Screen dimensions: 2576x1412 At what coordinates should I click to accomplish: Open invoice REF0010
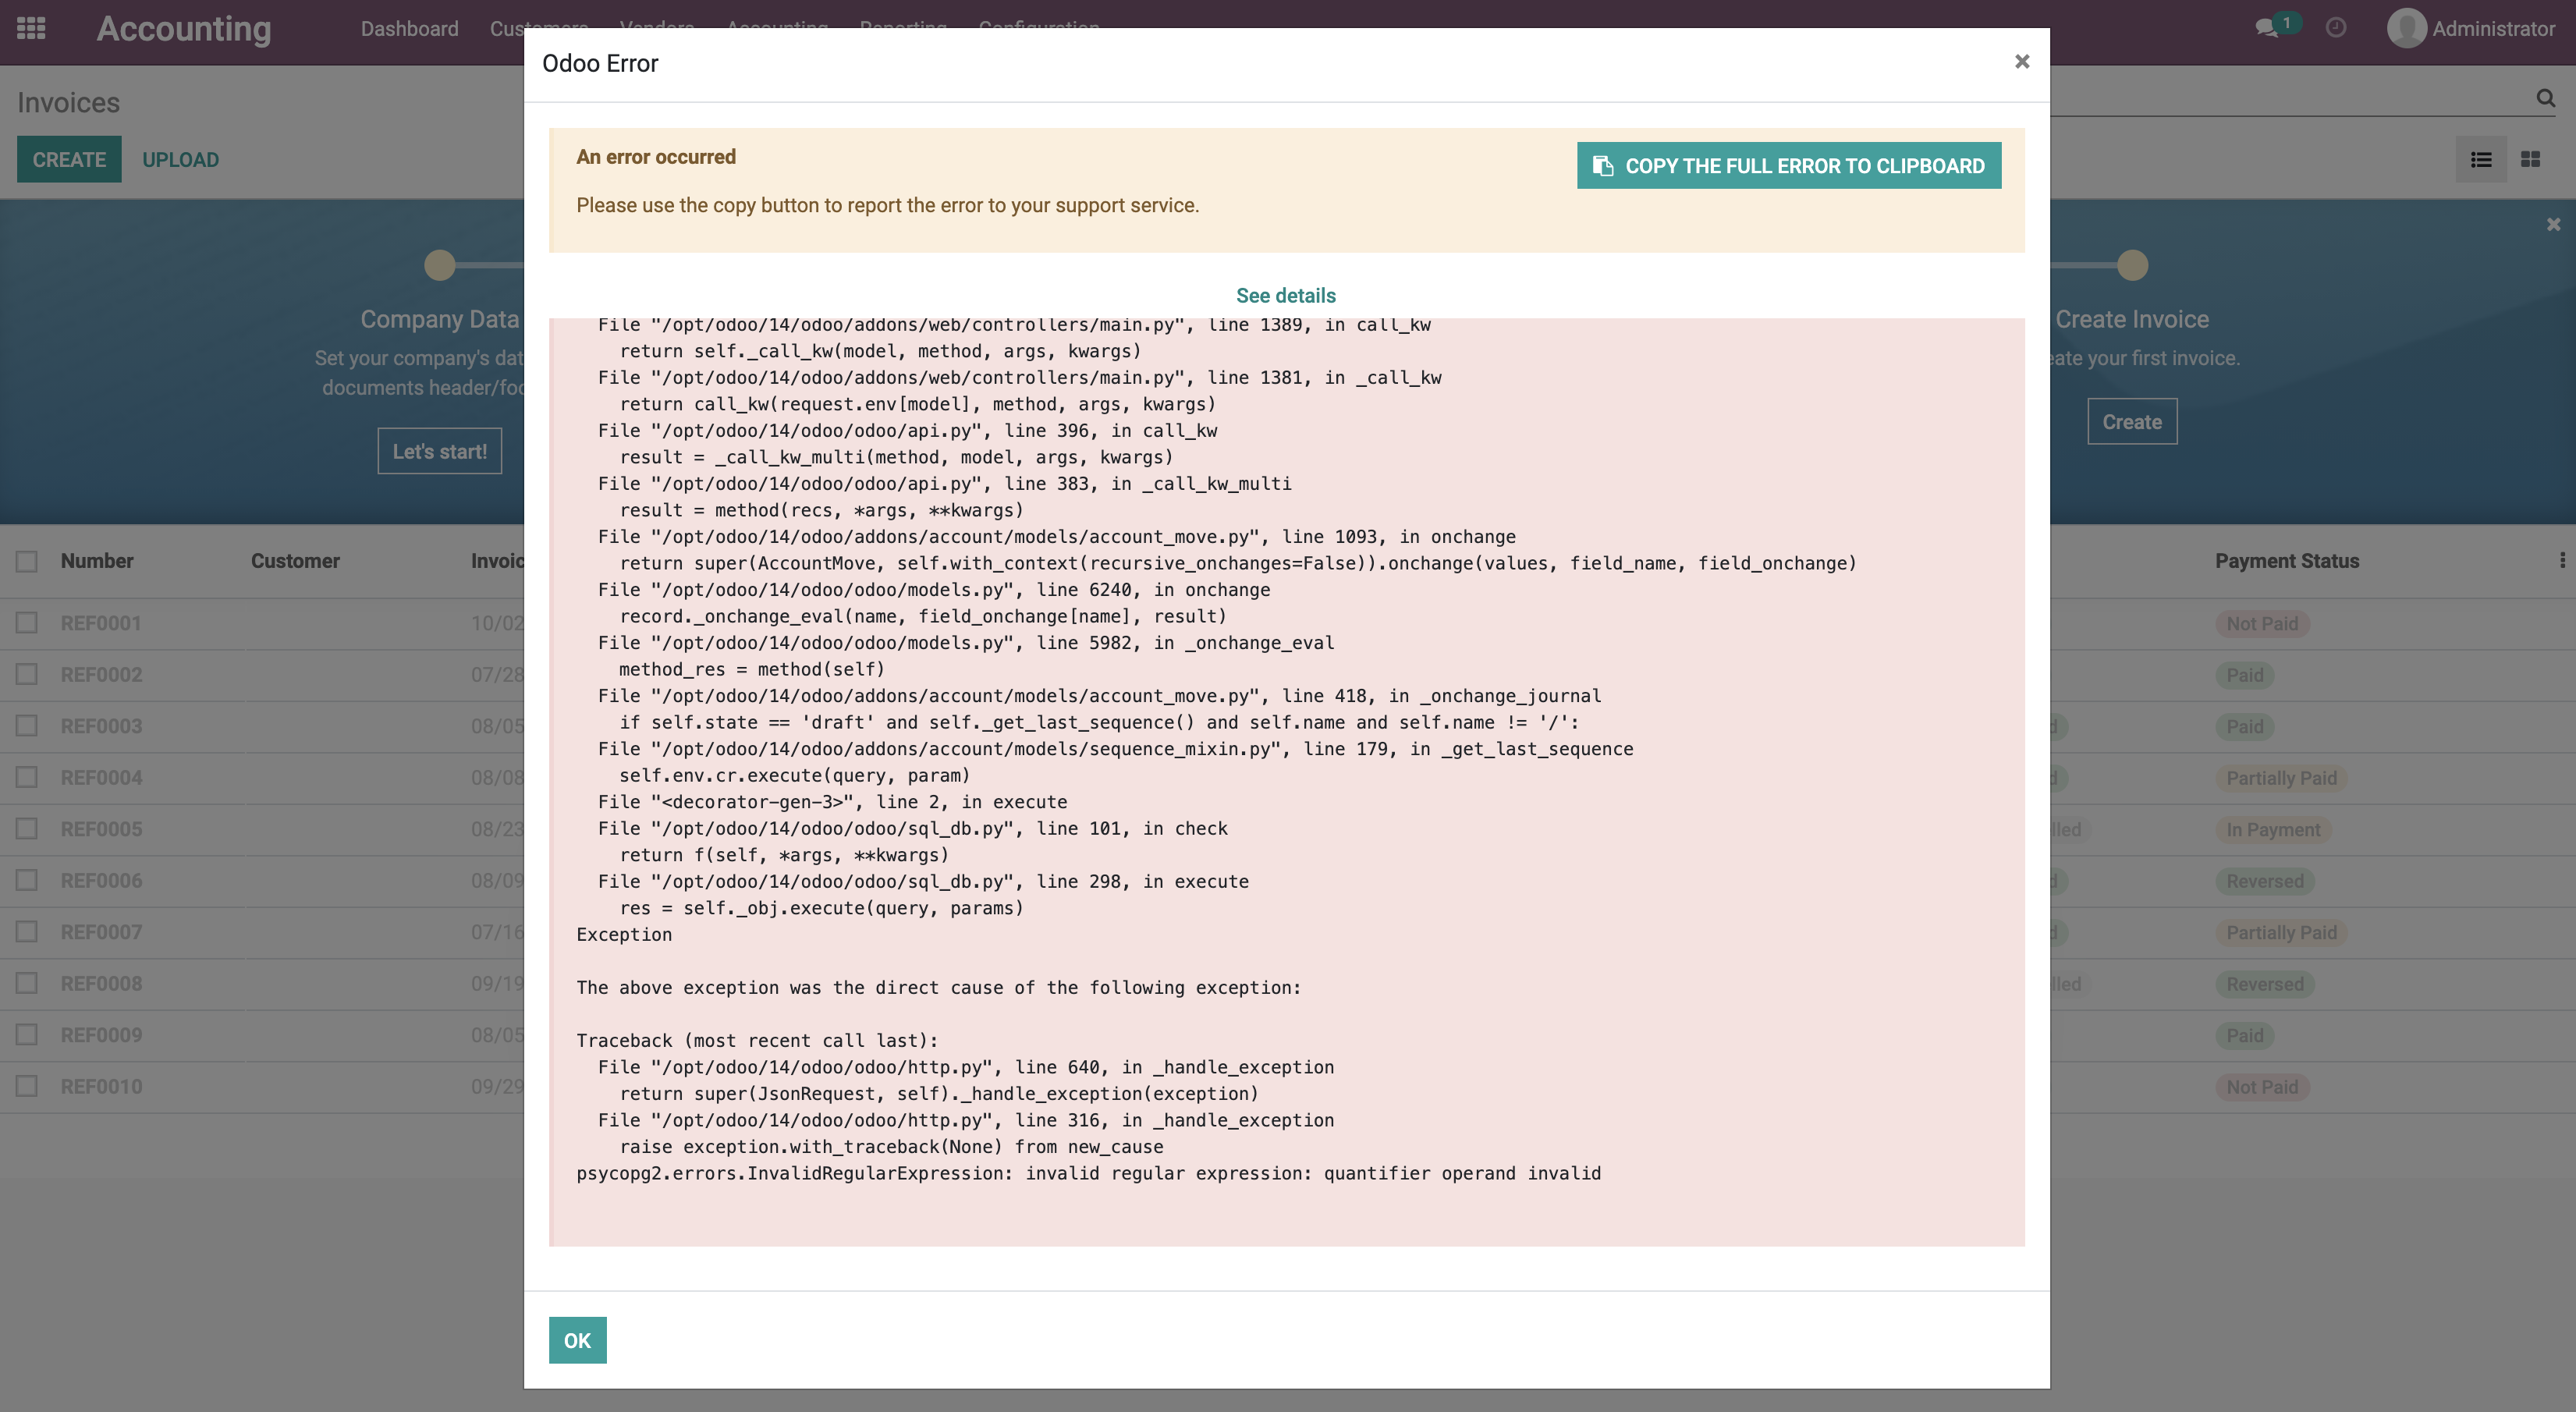click(101, 1086)
